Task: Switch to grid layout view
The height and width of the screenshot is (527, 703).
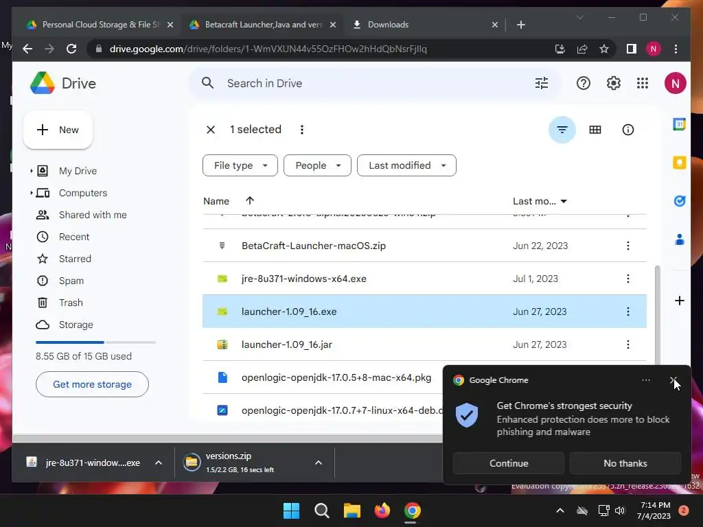Action: coord(595,130)
